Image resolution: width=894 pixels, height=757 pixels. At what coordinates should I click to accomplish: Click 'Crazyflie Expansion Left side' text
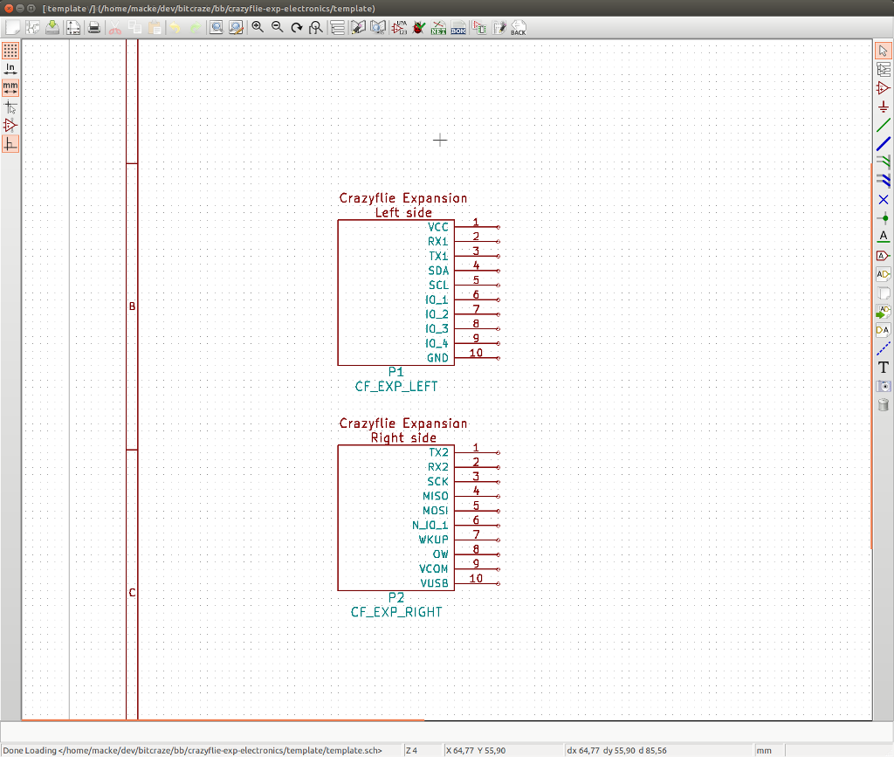pyautogui.click(x=403, y=205)
